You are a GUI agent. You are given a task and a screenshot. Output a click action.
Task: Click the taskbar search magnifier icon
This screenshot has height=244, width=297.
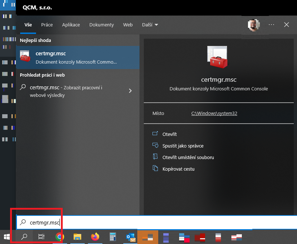[24, 237]
